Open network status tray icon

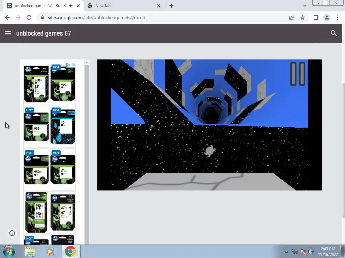pos(294,252)
